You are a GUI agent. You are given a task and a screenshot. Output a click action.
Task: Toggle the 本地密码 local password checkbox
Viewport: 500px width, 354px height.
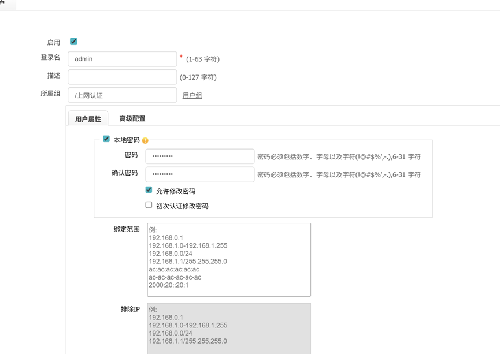tap(106, 139)
